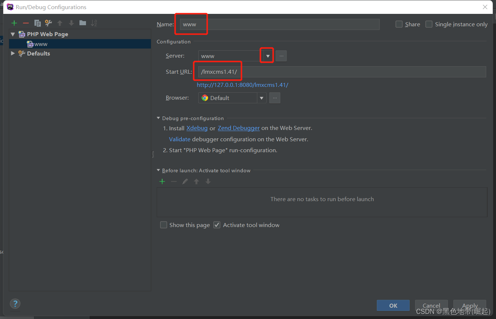The height and width of the screenshot is (319, 496).
Task: Click the green plus to add new configuration
Action: click(14, 23)
